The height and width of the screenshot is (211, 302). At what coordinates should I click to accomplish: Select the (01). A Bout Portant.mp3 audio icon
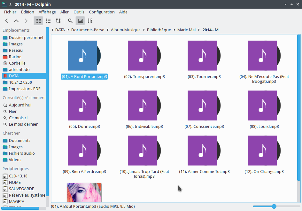pyautogui.click(x=84, y=56)
